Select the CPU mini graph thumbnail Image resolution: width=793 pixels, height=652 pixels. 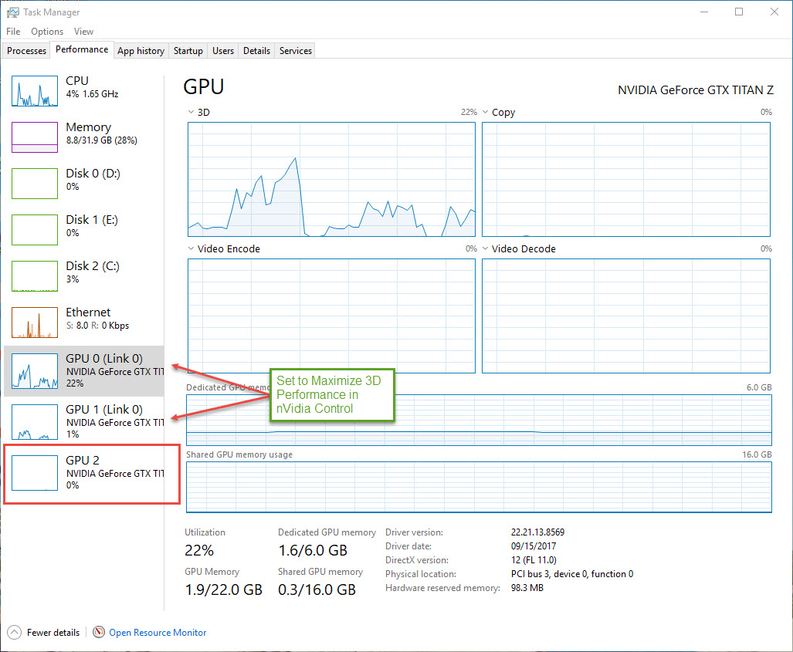(35, 91)
